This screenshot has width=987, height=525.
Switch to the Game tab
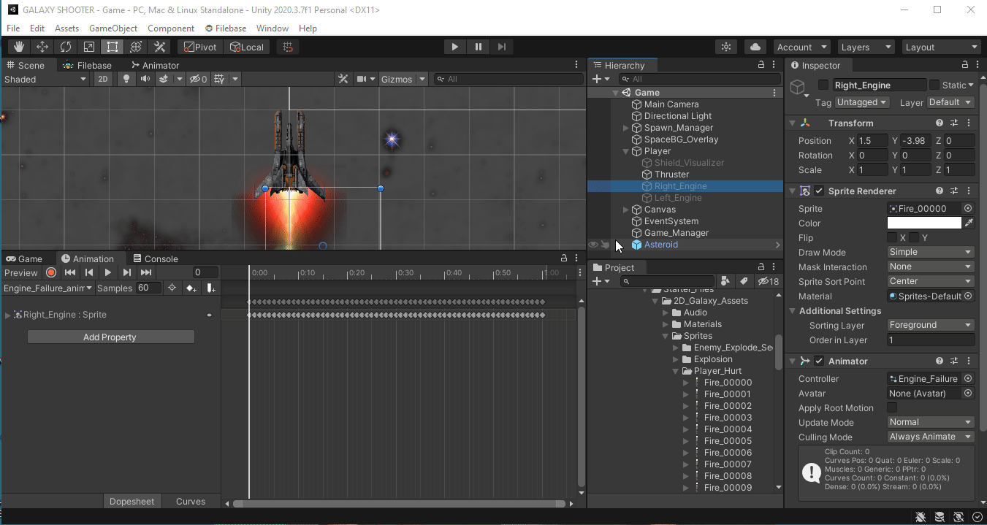[x=23, y=258]
